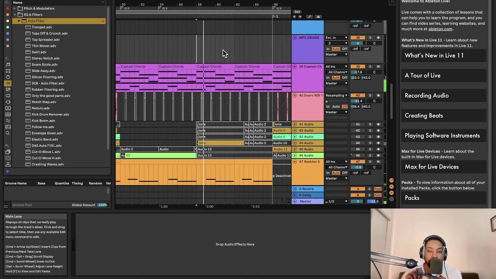Jump to next locator arrow
The width and height of the screenshot is (496, 279).
pyautogui.click(x=300, y=17)
